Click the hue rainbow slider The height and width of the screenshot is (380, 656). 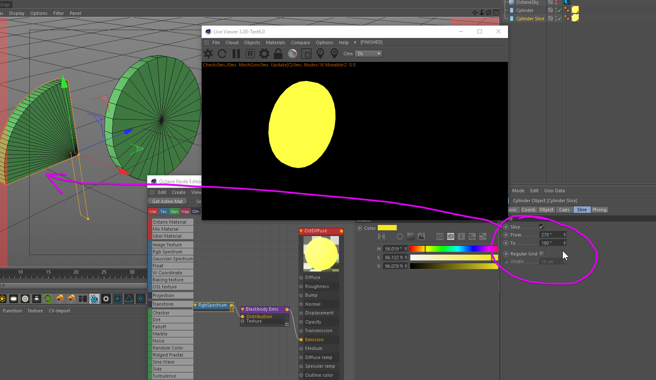[454, 249]
